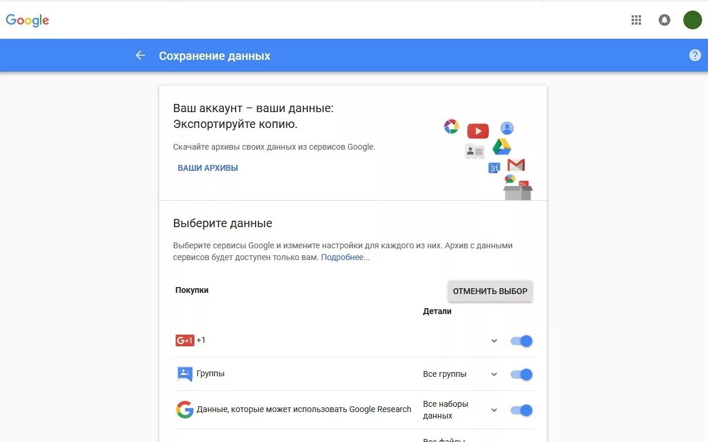The height and width of the screenshot is (442, 708).
Task: Expand the Google Research row details
Action: tap(494, 410)
